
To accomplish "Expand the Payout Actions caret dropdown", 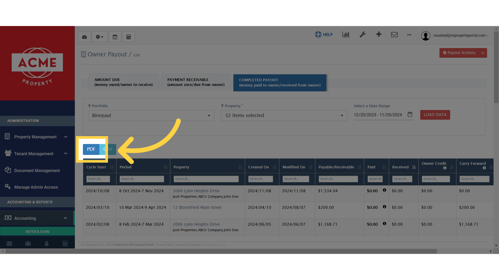I will tap(483, 53).
